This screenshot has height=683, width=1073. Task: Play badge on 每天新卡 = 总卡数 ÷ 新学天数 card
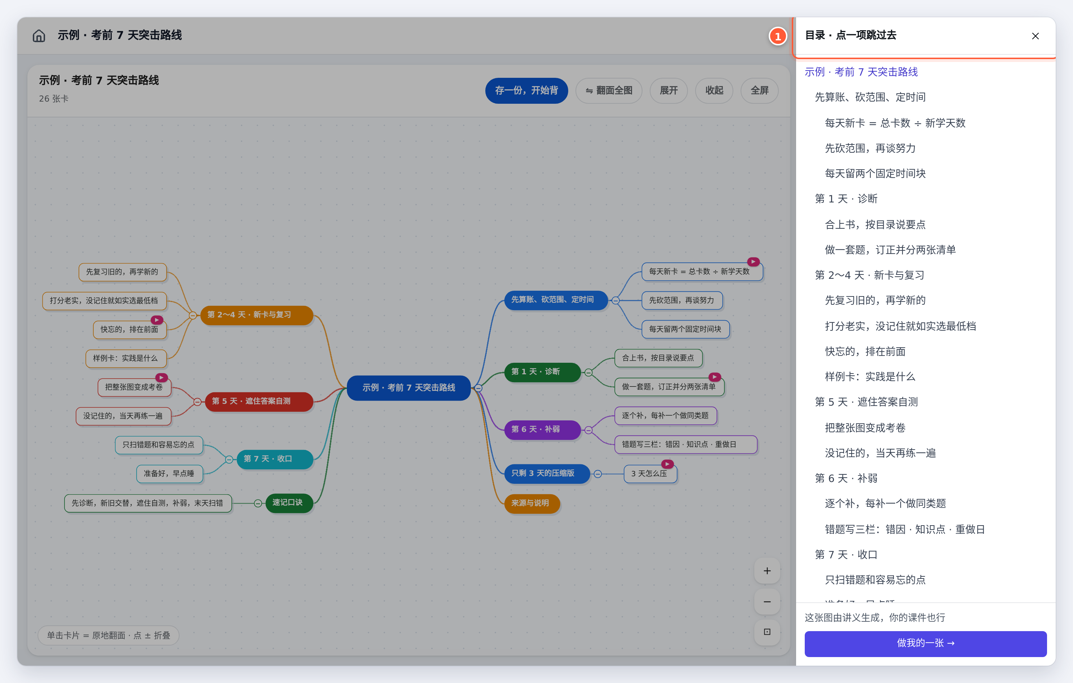754,262
